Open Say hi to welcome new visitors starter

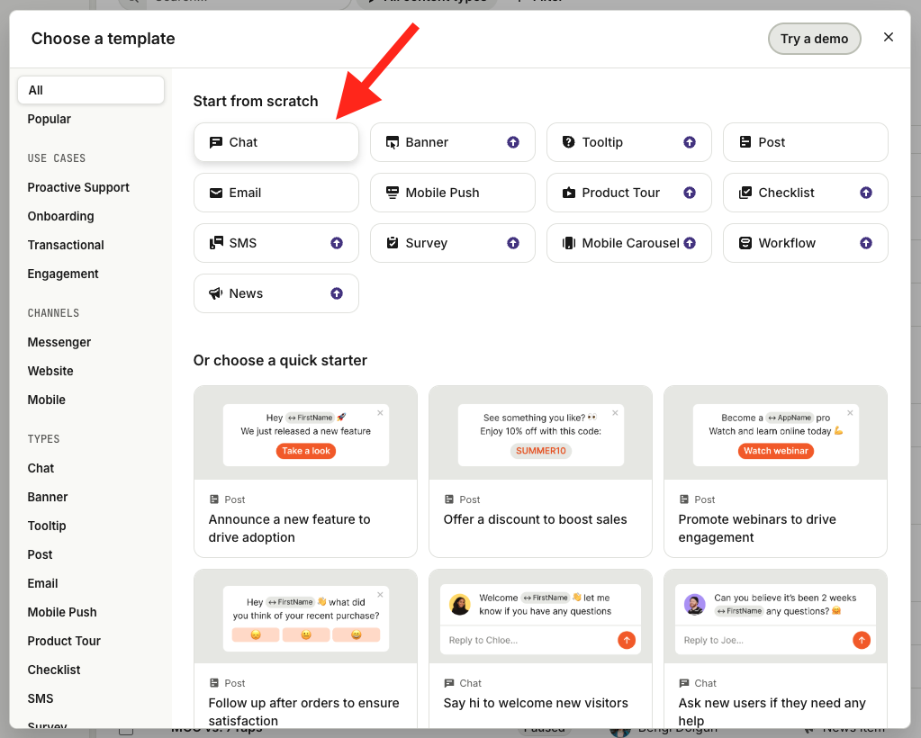[x=540, y=649]
